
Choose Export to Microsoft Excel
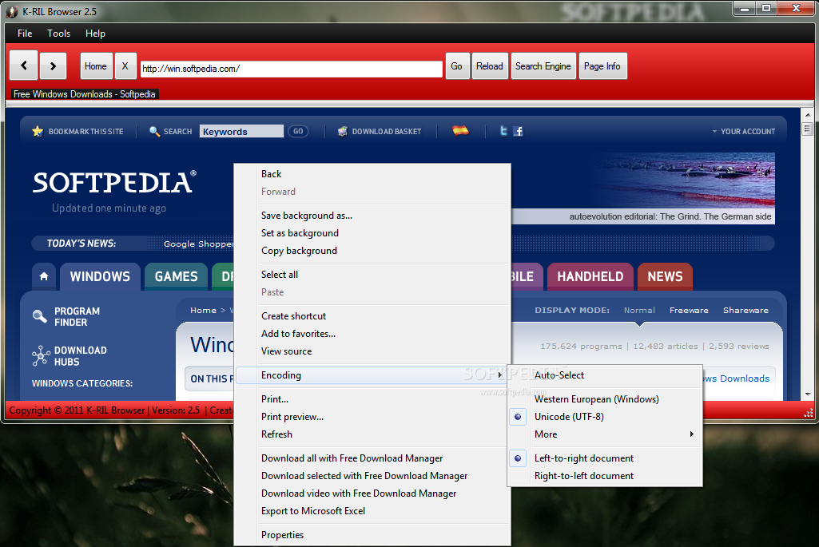pyautogui.click(x=372, y=512)
